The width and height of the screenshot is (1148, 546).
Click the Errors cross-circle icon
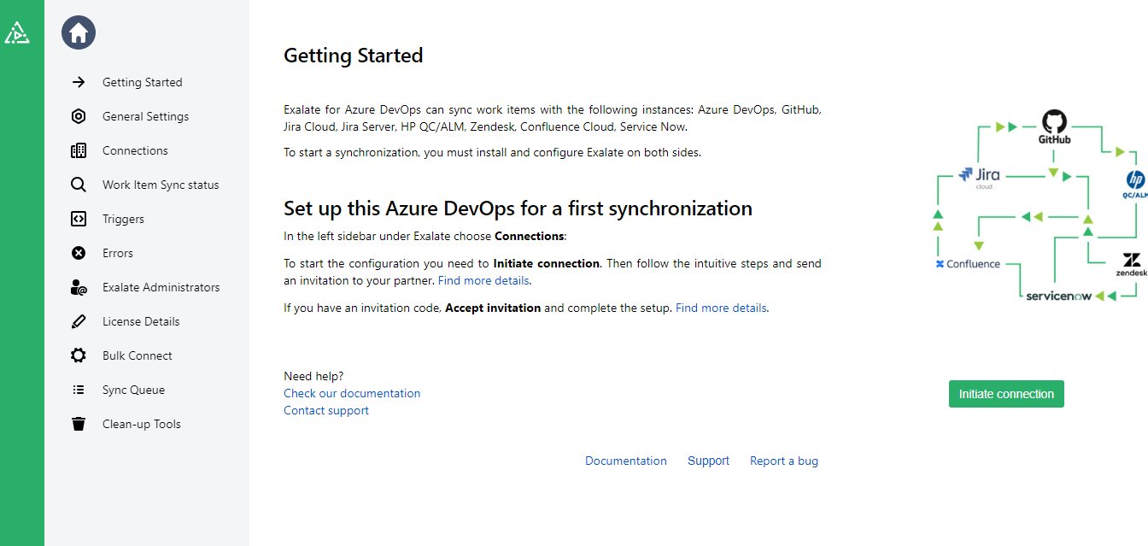(79, 253)
